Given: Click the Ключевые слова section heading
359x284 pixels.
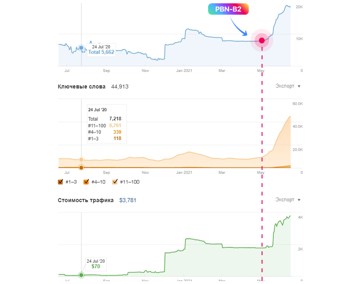Looking at the screenshot, I should coord(81,87).
